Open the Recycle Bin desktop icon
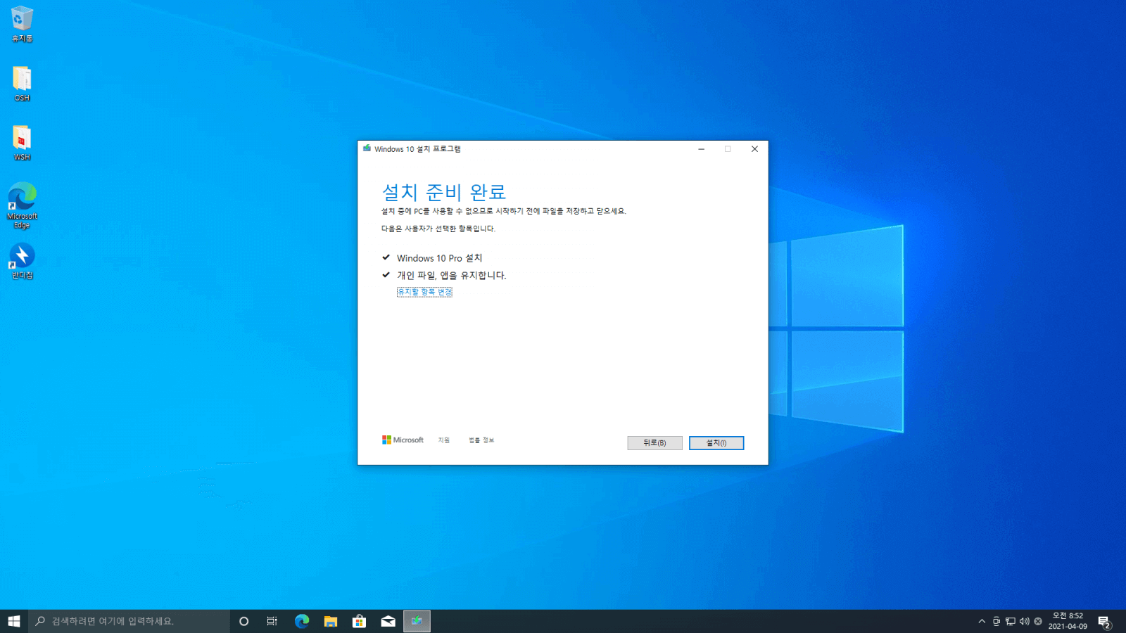 coord(22,23)
